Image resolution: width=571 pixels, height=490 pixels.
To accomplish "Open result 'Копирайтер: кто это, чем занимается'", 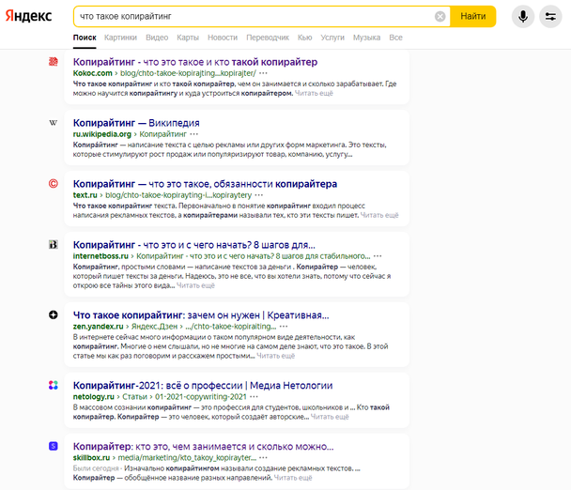I will pyautogui.click(x=203, y=446).
